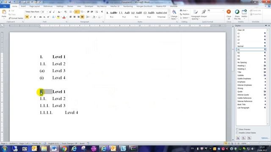
Task: Switch to the Developer tab
Action: (89, 6)
